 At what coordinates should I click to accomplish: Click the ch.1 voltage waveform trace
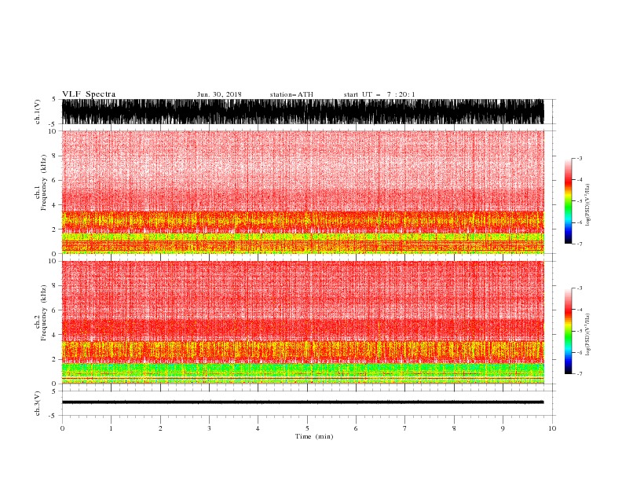tap(302, 112)
